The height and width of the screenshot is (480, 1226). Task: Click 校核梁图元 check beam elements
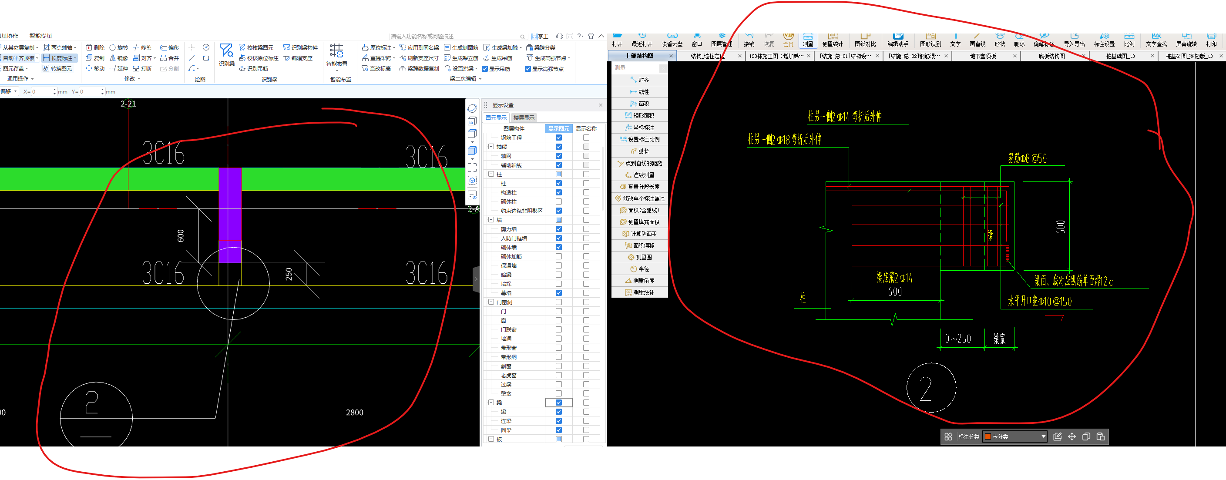pyautogui.click(x=256, y=47)
